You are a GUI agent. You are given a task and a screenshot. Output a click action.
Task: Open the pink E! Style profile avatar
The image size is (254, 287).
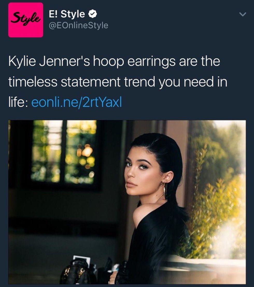[x=26, y=20]
